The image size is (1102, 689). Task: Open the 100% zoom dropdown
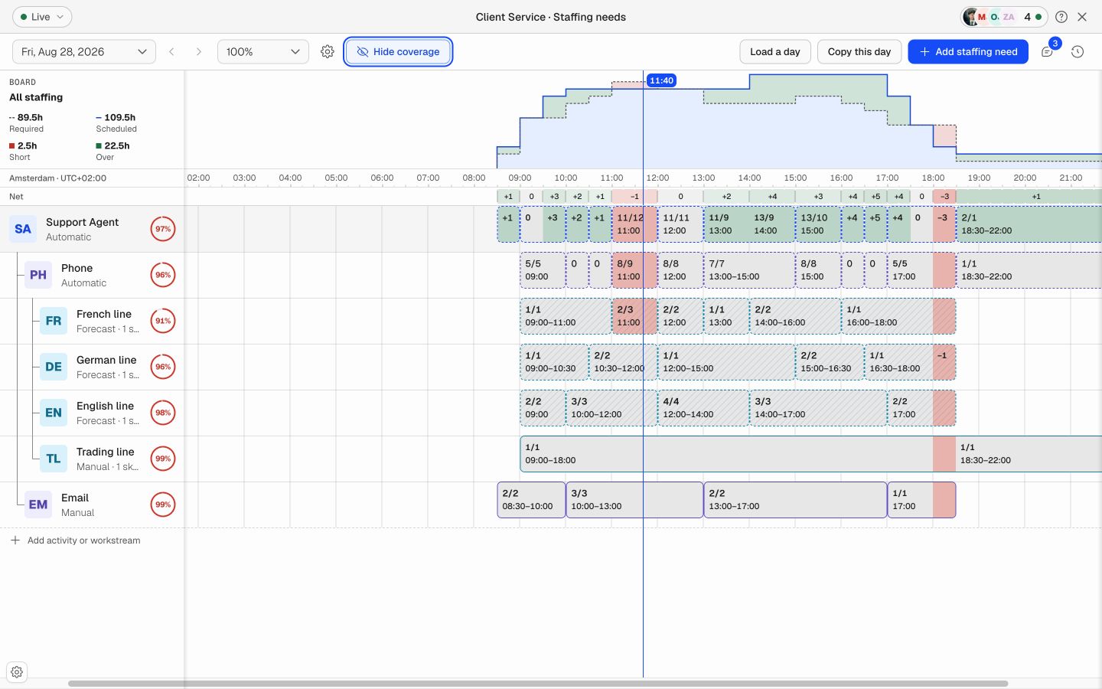[x=262, y=51]
